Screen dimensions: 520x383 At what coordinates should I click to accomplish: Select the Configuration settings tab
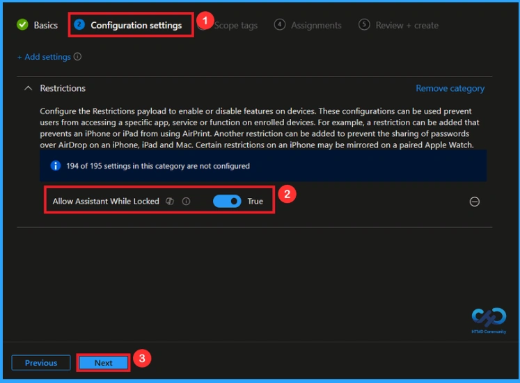click(x=136, y=25)
